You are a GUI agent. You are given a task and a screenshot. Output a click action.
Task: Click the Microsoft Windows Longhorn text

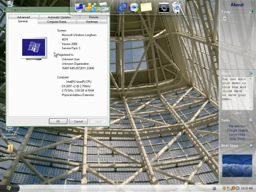coord(79,35)
